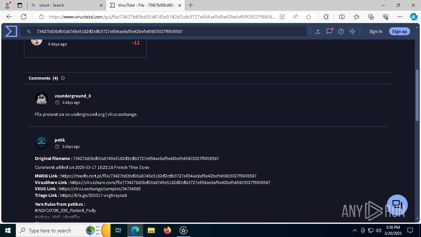The image size is (421, 237).
Task: Open the Triage tria.ge link
Action: click(93, 195)
